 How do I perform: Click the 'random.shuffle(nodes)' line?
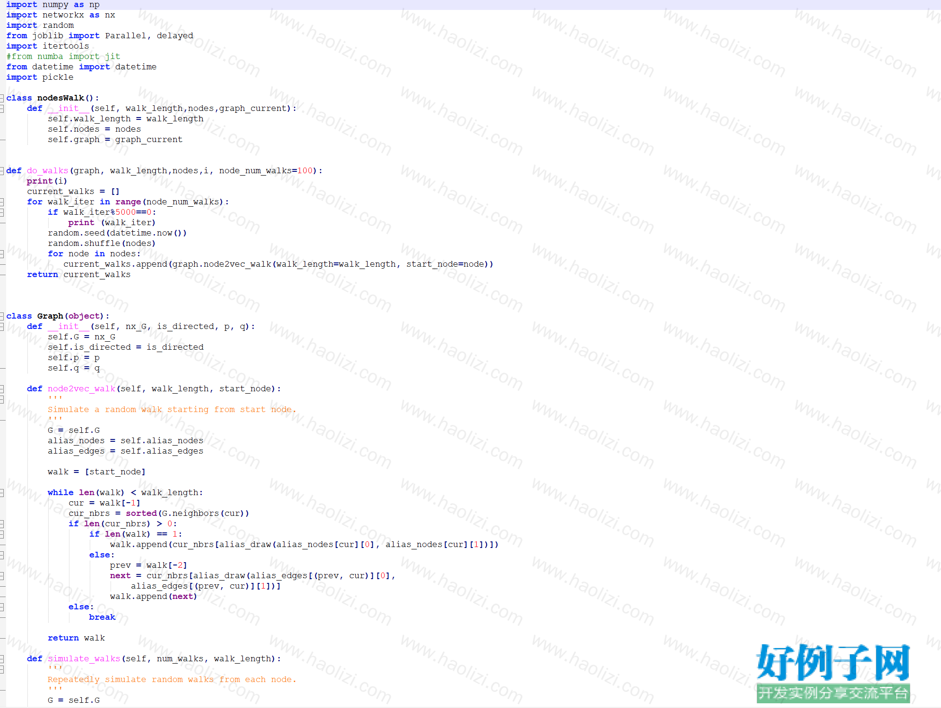point(102,244)
